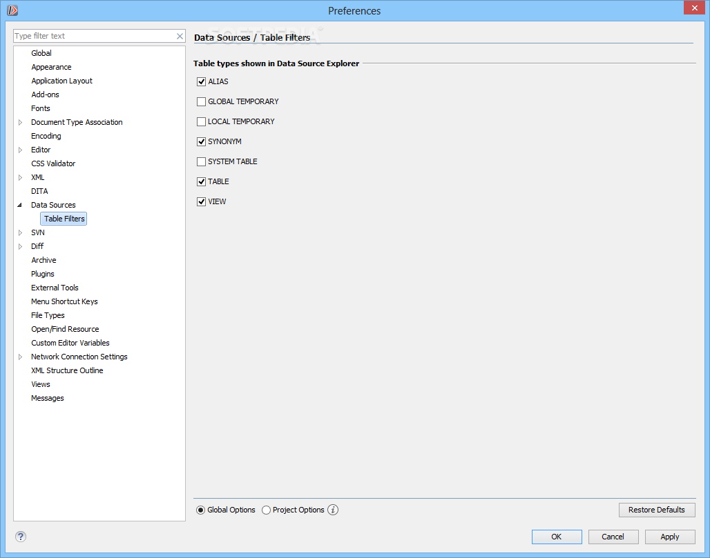Open help with the question mark icon
Viewport: 710px width, 558px height.
[21, 537]
